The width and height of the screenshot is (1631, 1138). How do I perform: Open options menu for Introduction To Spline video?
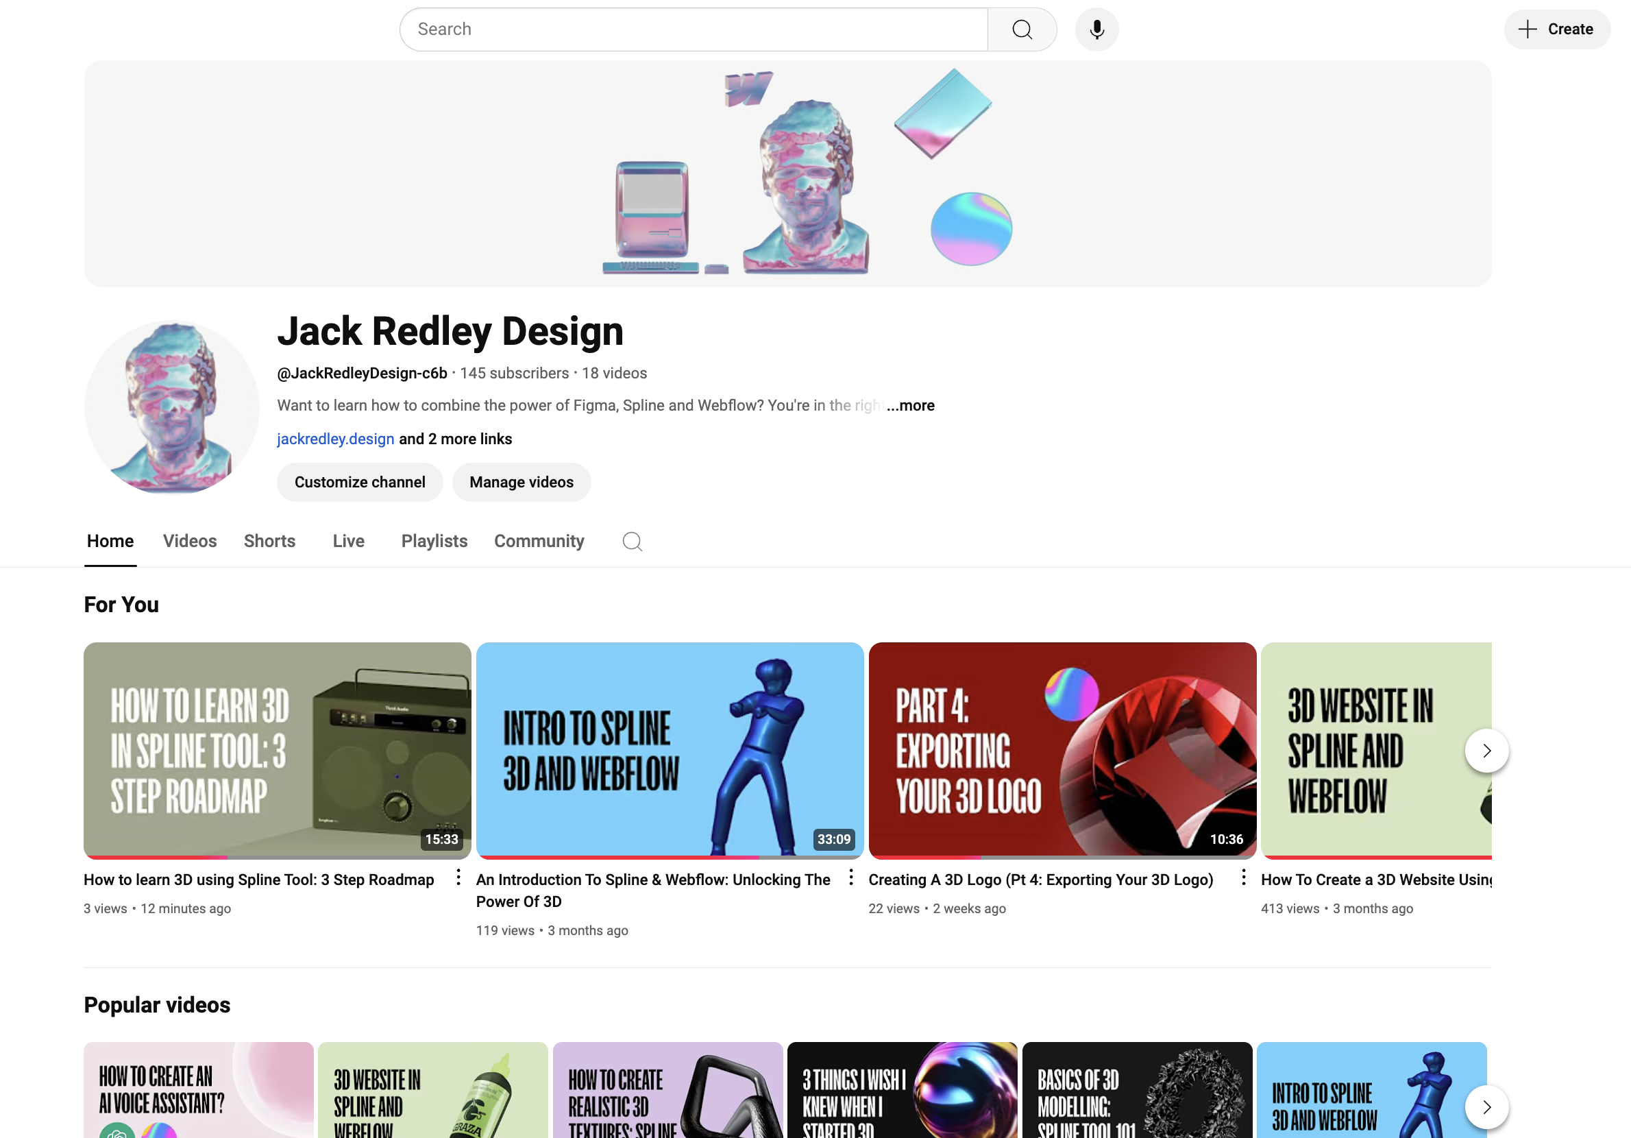850,878
